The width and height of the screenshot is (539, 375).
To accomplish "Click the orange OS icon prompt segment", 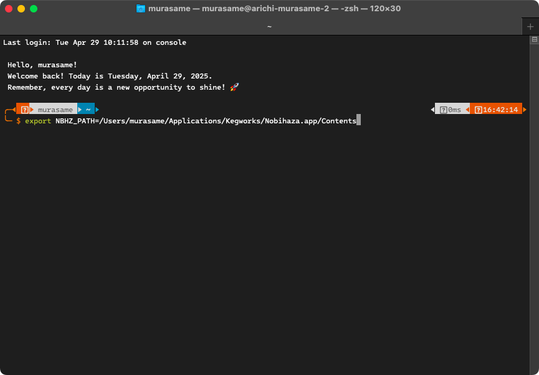I will [x=24, y=110].
